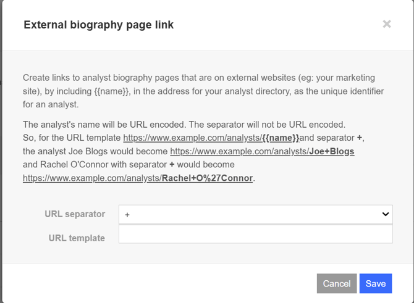The image size is (414, 303).
Task: Open the URL separator dropdown
Action: [255, 214]
